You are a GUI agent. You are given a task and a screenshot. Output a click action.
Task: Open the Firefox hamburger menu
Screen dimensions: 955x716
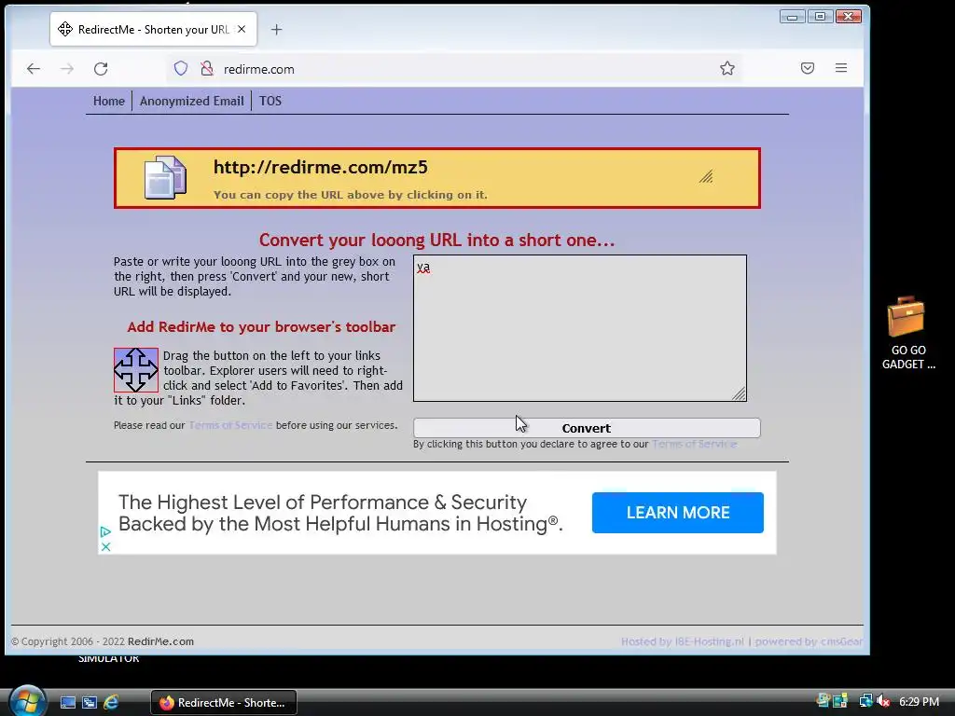[841, 68]
